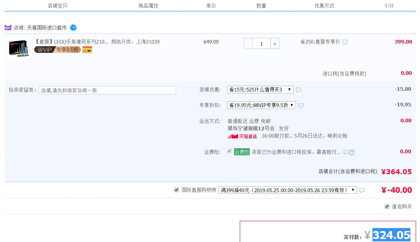The height and width of the screenshot is (242, 420).
Task: Click the store total ¥364.05
Action: 396,172
